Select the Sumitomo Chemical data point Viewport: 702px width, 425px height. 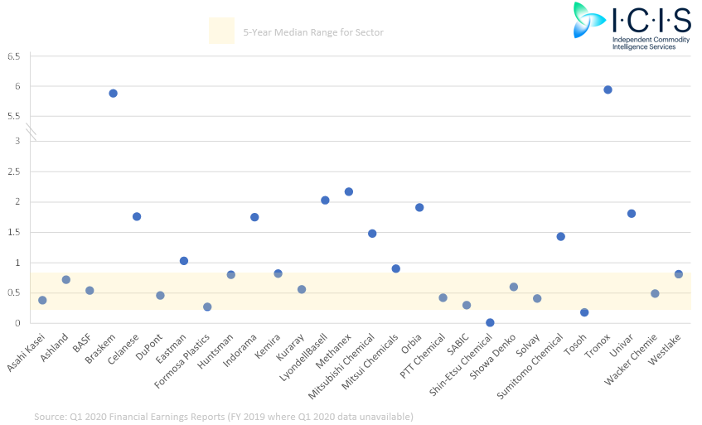click(560, 237)
